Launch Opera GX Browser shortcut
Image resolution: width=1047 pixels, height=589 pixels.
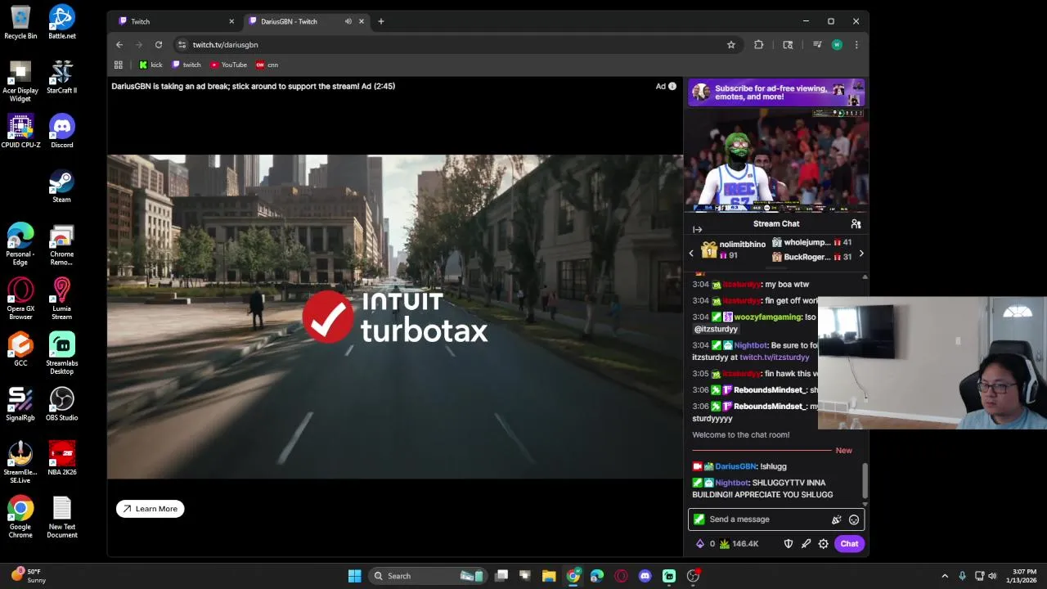coord(20,299)
